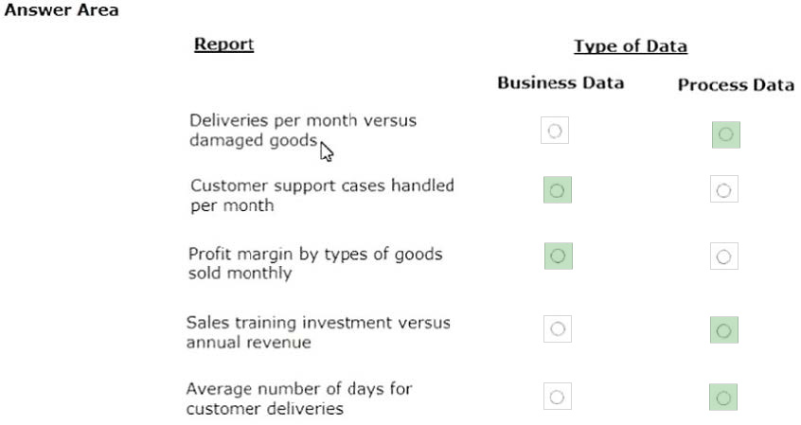
Task: Set Sales training investment to Business Data
Action: pyautogui.click(x=558, y=328)
